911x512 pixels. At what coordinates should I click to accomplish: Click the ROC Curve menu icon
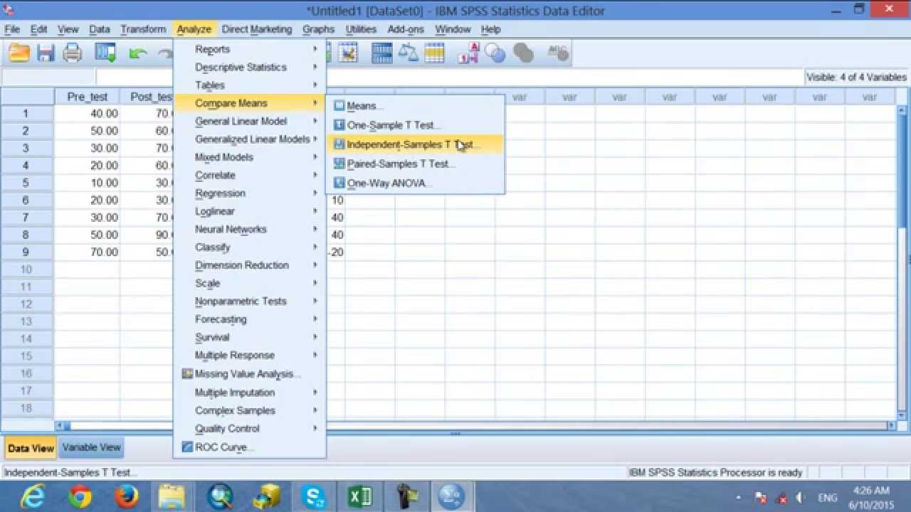point(187,447)
